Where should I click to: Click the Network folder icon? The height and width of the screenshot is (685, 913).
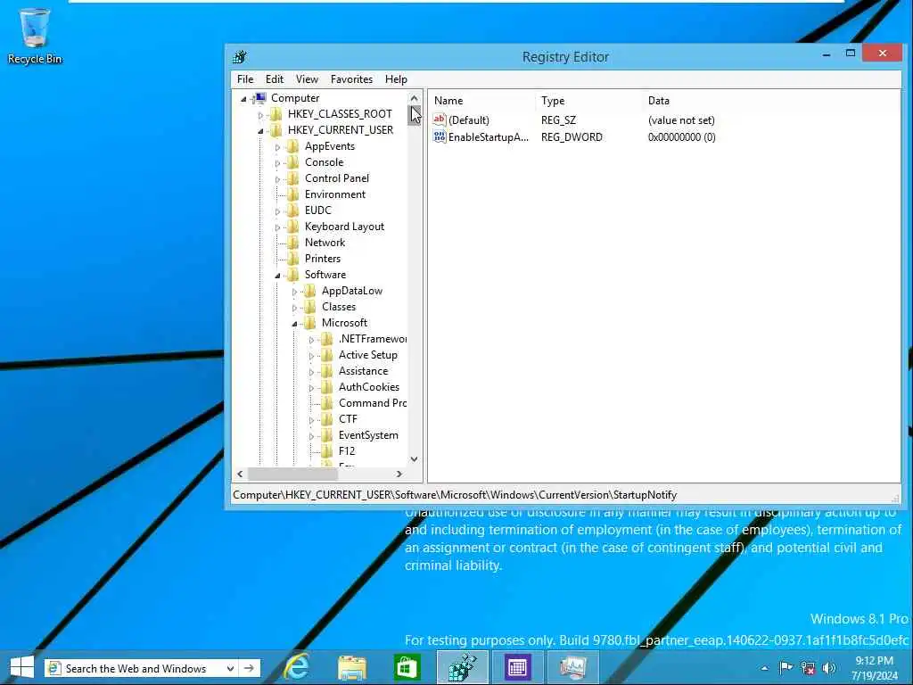click(293, 243)
